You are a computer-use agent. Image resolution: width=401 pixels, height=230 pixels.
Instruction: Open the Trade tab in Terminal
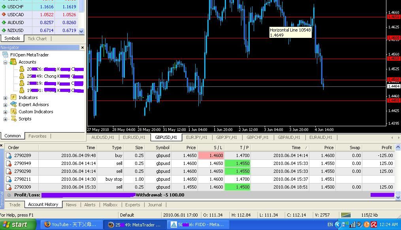[15, 205]
